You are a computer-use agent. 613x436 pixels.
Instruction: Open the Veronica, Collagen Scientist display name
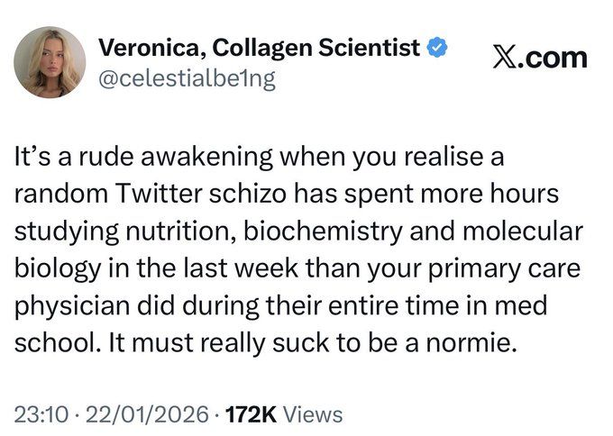click(259, 46)
